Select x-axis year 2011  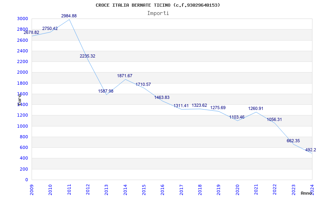coord(69,190)
